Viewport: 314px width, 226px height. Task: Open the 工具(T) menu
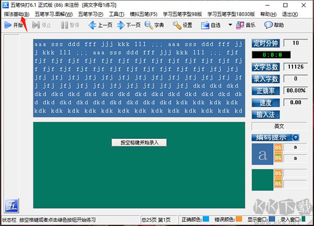pyautogui.click(x=117, y=14)
